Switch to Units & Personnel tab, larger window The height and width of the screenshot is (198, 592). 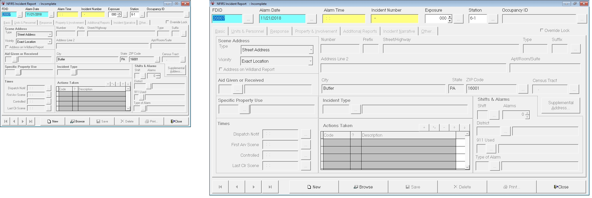[247, 31]
